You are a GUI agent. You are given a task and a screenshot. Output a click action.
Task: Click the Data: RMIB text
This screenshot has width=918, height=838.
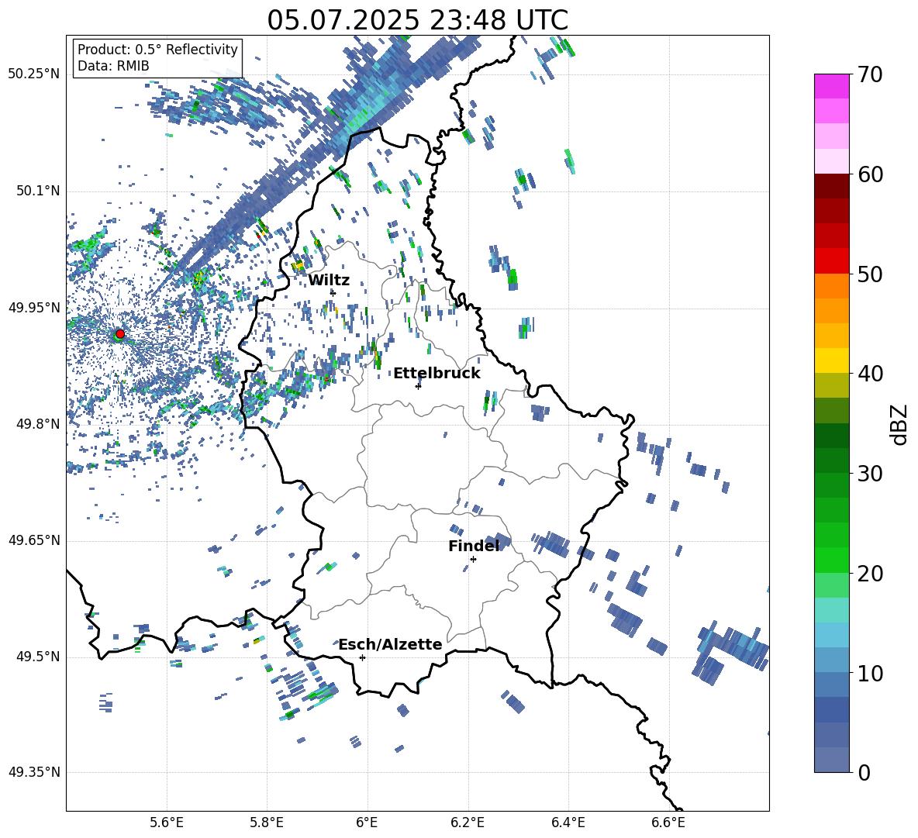point(113,66)
